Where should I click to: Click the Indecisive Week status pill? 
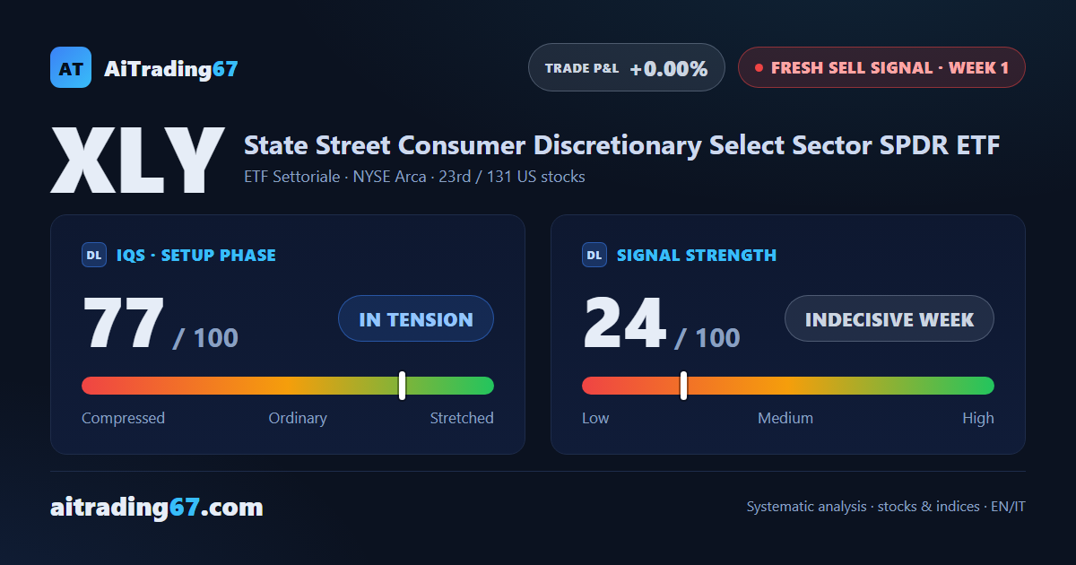coord(889,318)
